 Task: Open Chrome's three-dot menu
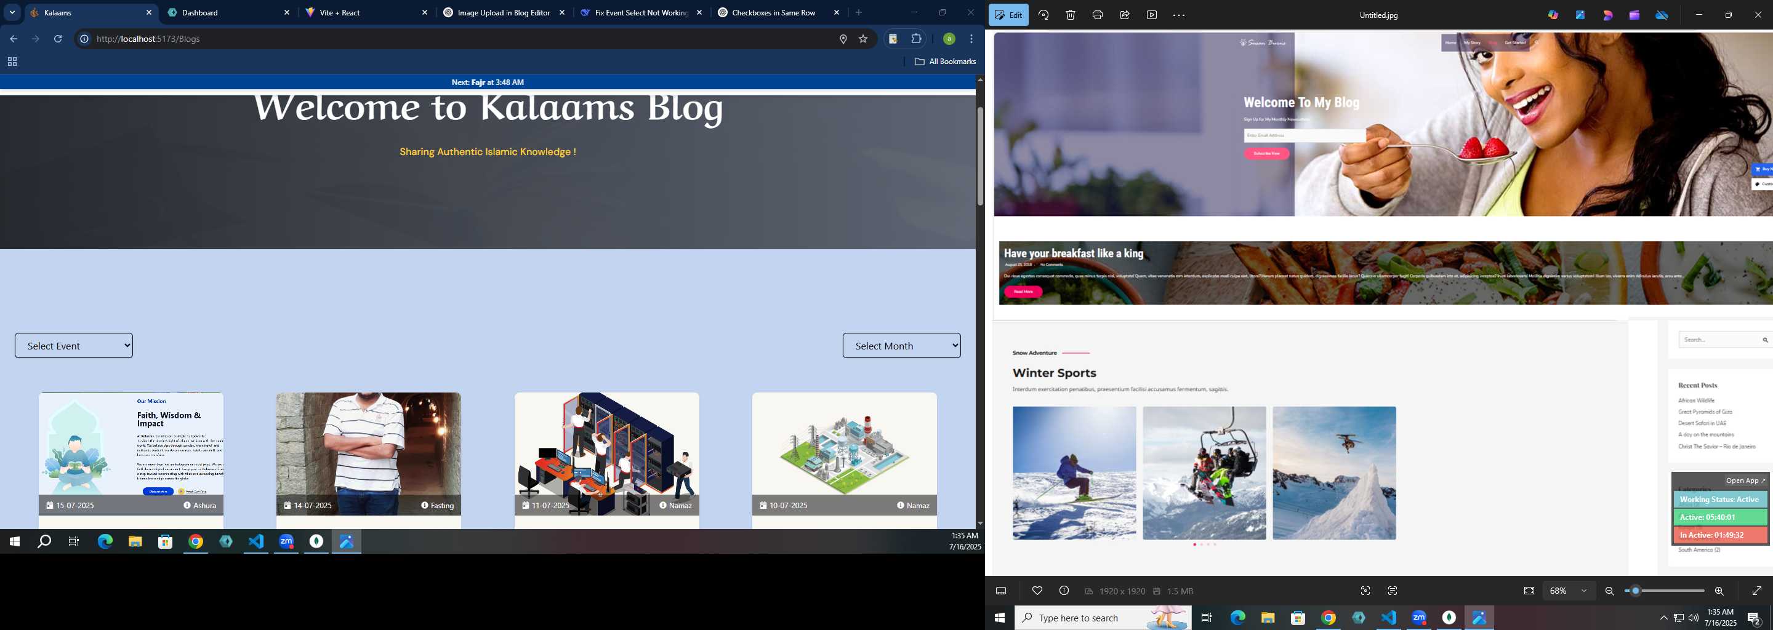point(971,39)
